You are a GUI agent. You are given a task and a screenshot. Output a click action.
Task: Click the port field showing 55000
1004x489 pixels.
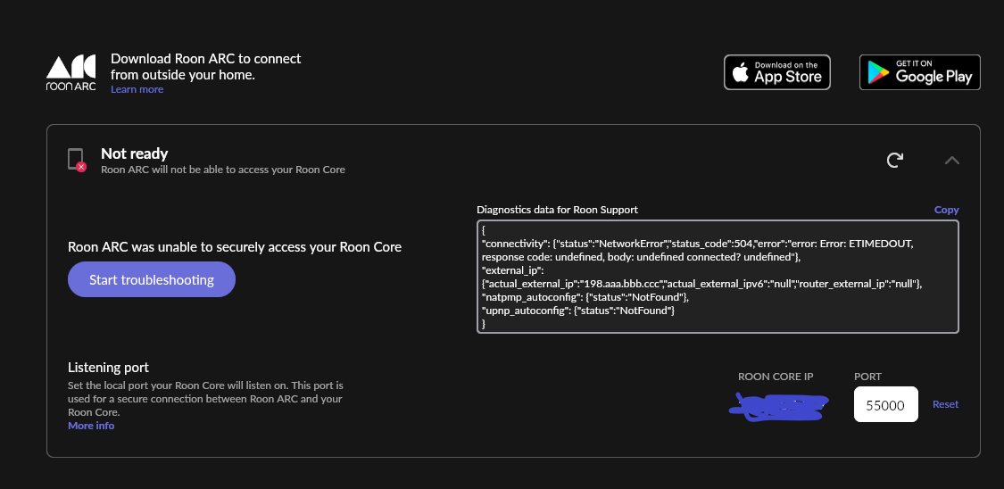coord(885,404)
